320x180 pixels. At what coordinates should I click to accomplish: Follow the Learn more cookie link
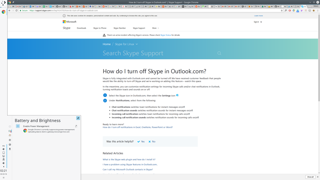[258, 16]
